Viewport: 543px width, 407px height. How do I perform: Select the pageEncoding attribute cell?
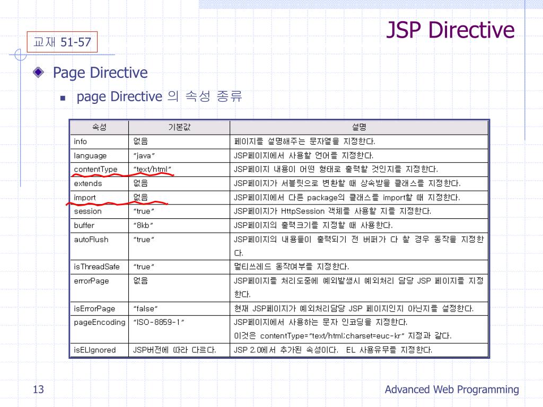click(x=99, y=329)
